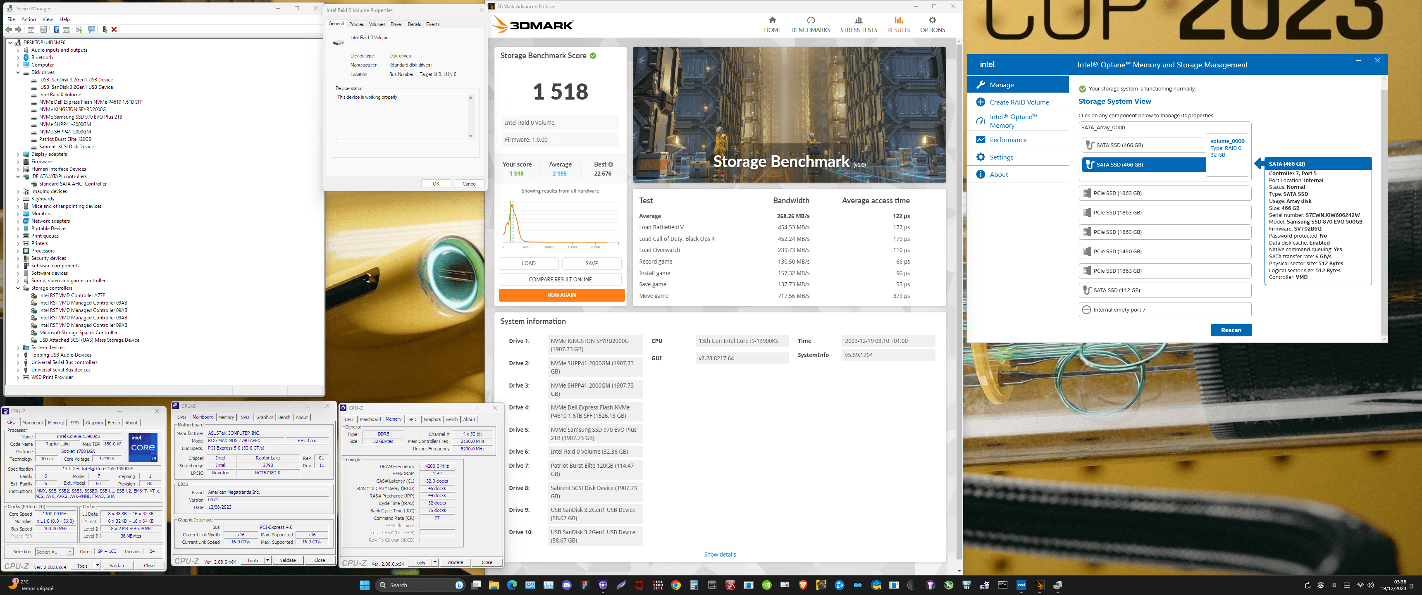Click Show details link in 3DMark
Screen dimensions: 1422x595
pyautogui.click(x=720, y=554)
